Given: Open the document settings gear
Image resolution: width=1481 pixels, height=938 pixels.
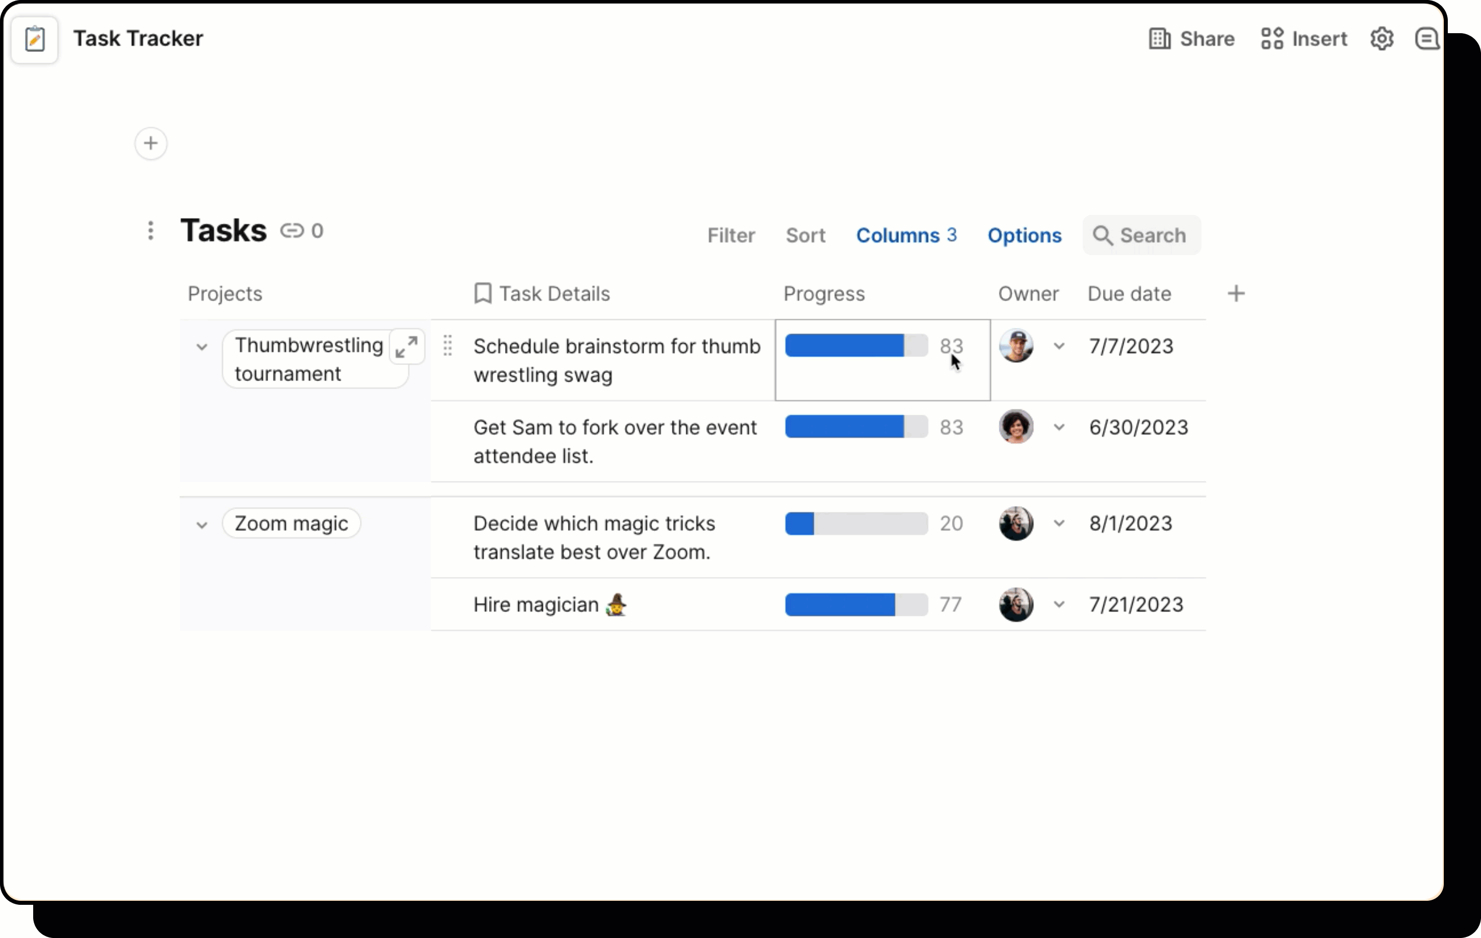Looking at the screenshot, I should click(x=1382, y=38).
